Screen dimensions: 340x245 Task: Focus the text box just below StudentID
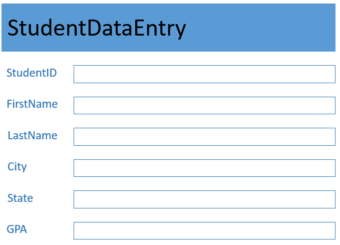click(x=204, y=105)
